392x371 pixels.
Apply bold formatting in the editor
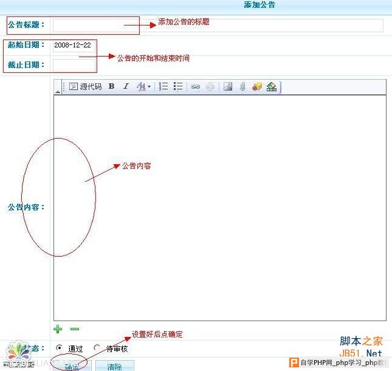[111, 86]
